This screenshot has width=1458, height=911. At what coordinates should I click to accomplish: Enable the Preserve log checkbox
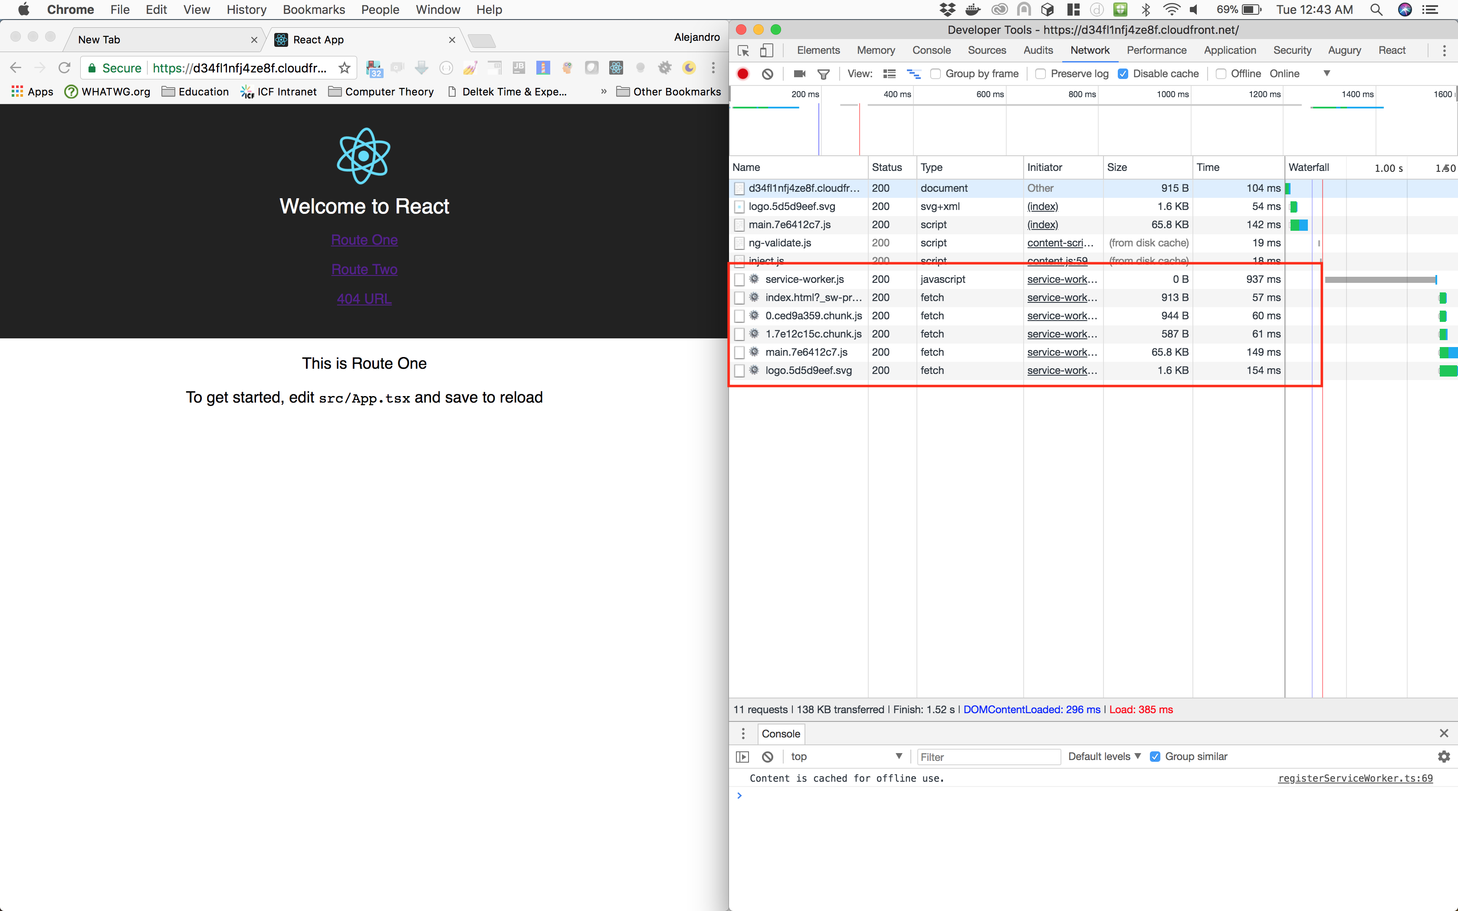tap(1041, 73)
